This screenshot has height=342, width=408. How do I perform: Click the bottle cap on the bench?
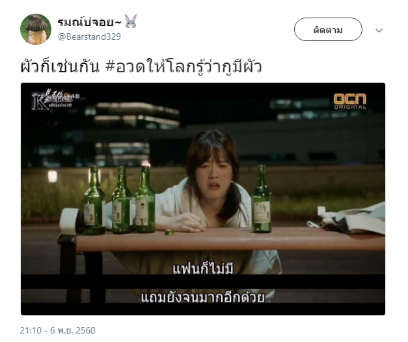click(x=169, y=233)
